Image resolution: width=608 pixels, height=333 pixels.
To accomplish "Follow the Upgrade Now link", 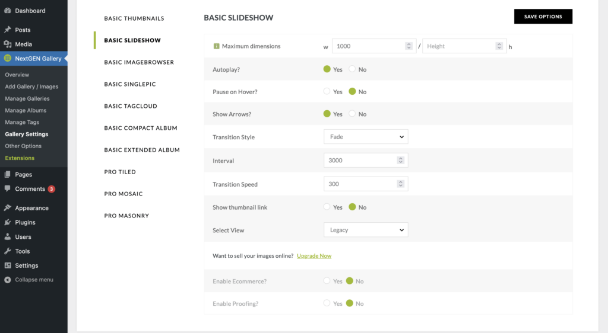I will (314, 256).
